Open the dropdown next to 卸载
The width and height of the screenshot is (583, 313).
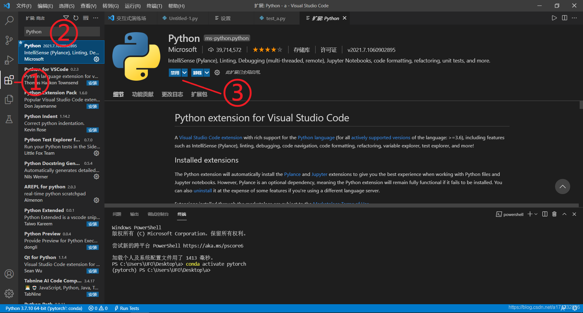pyautogui.click(x=207, y=72)
